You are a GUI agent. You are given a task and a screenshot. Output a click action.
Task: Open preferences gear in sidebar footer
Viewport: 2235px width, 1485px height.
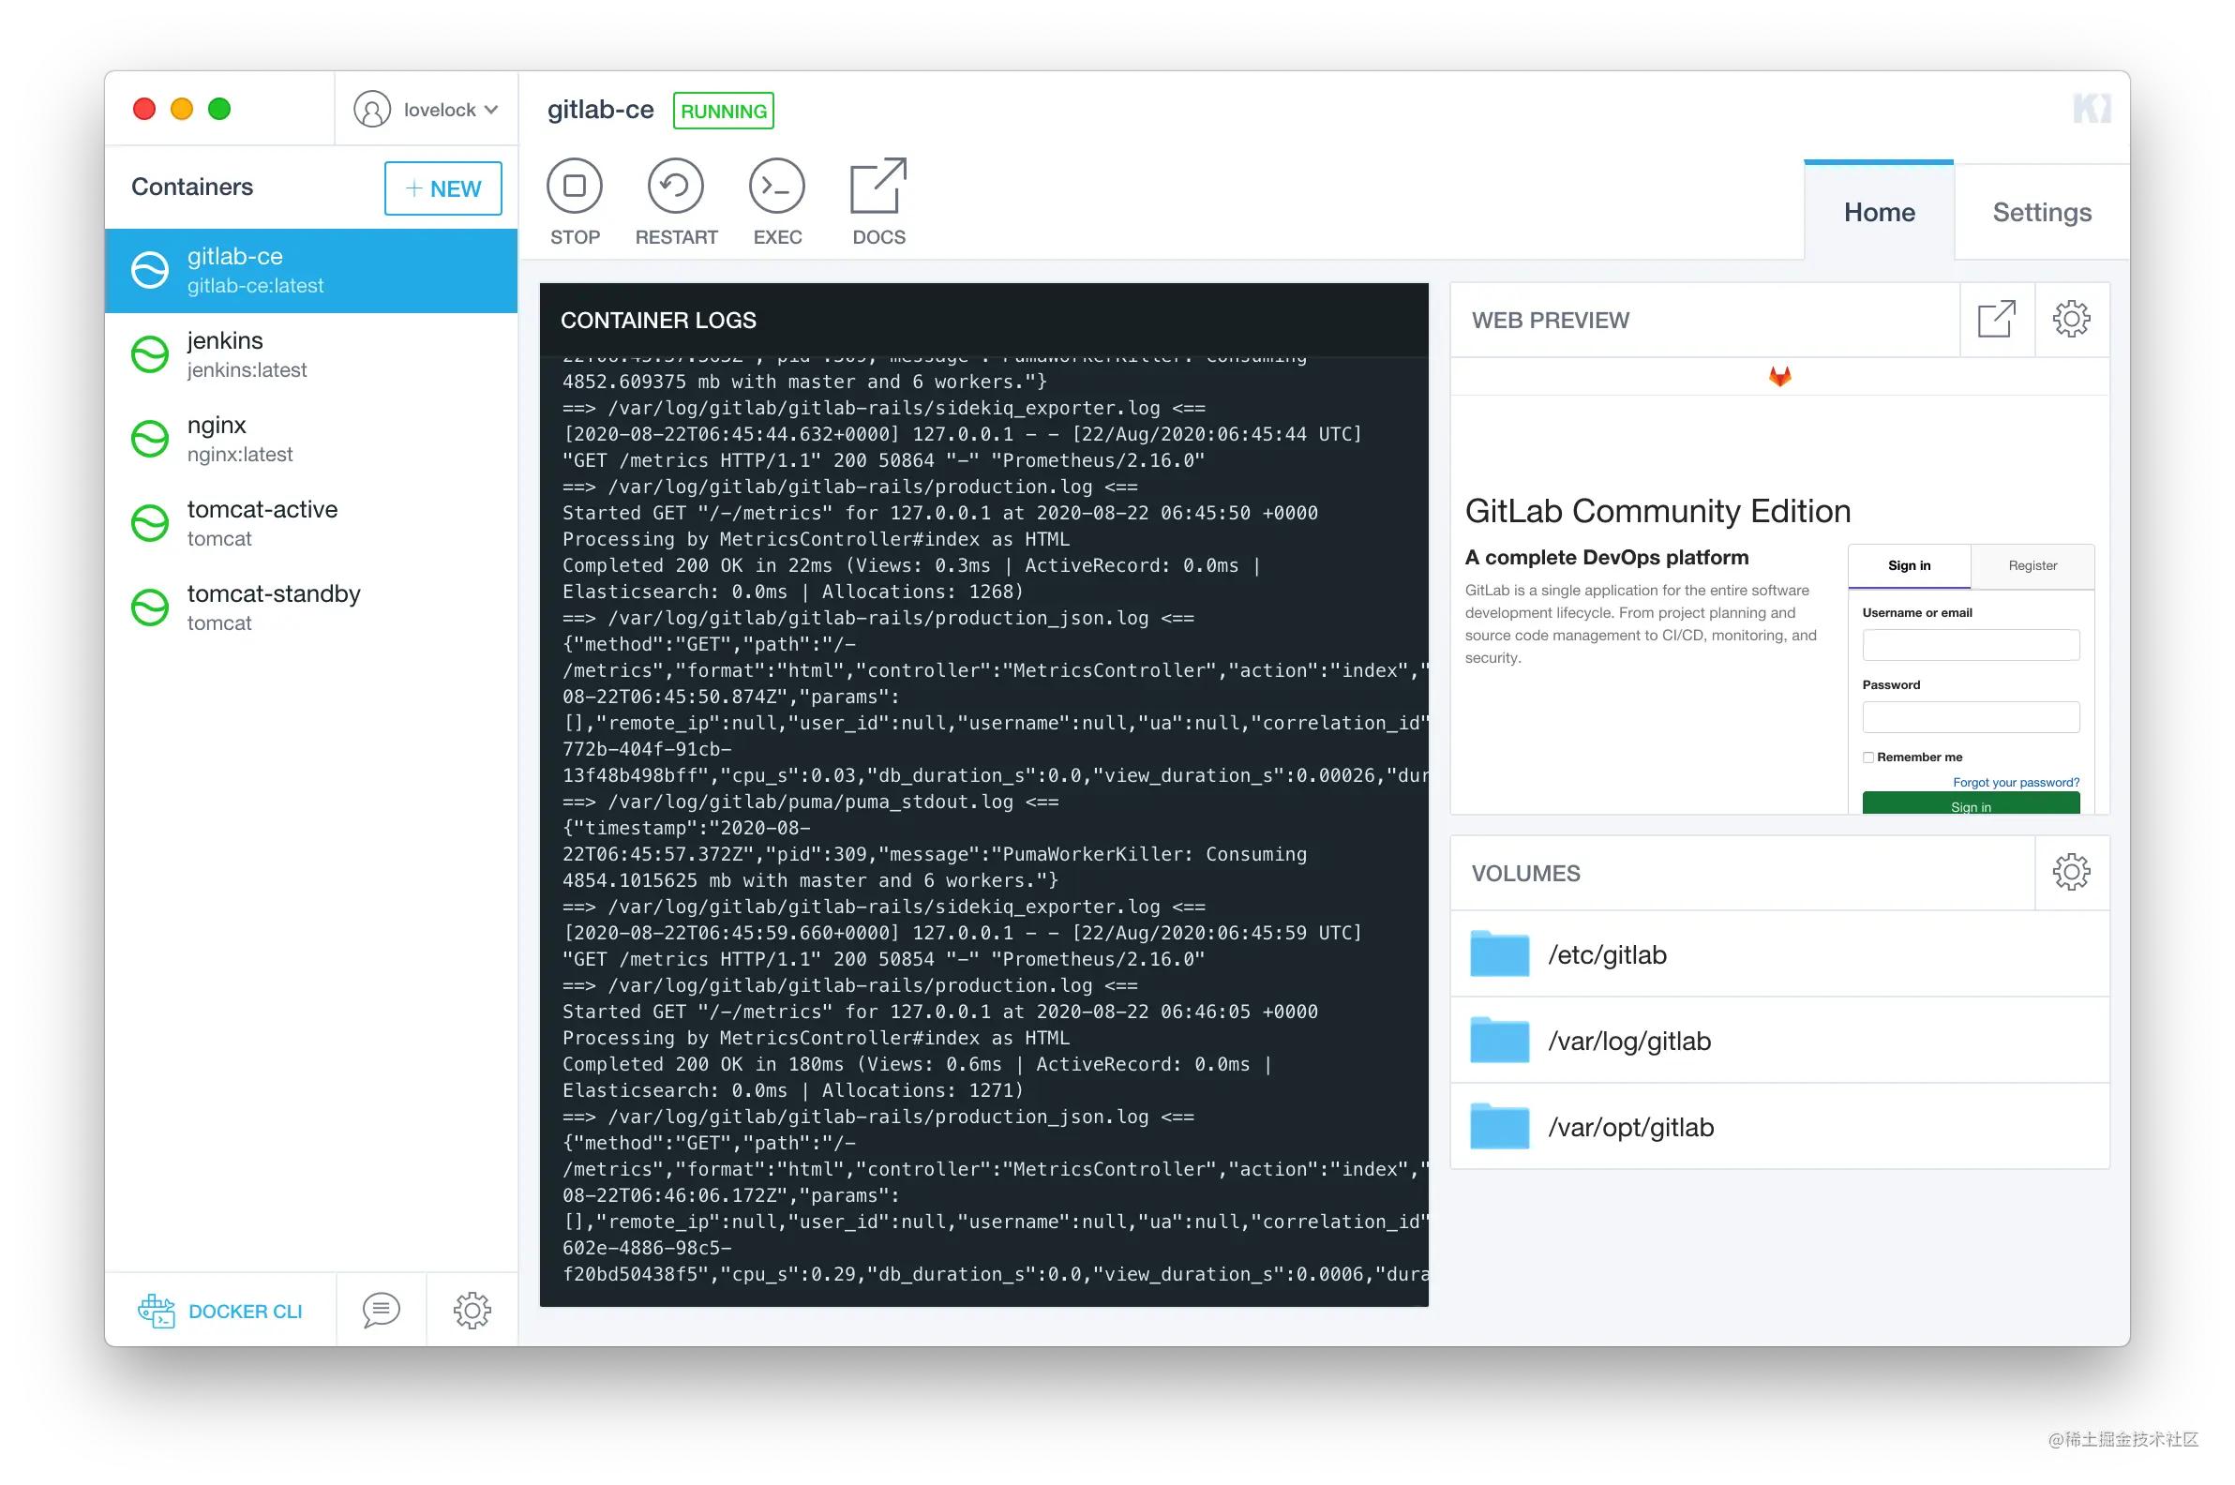pyautogui.click(x=472, y=1311)
